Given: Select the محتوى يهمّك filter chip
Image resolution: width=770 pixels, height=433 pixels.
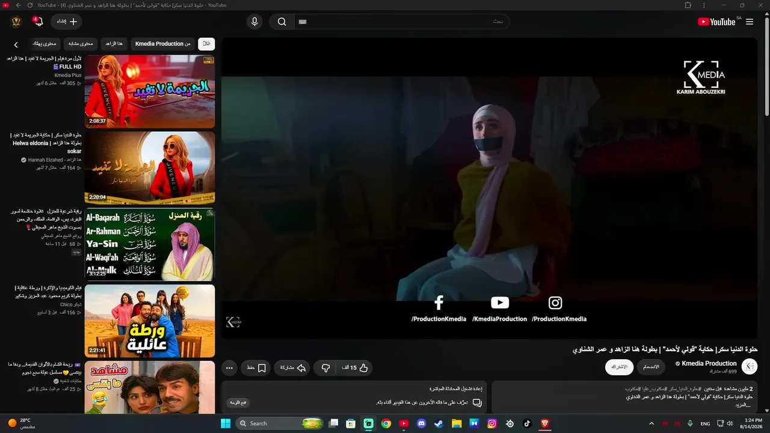Looking at the screenshot, I should point(45,44).
